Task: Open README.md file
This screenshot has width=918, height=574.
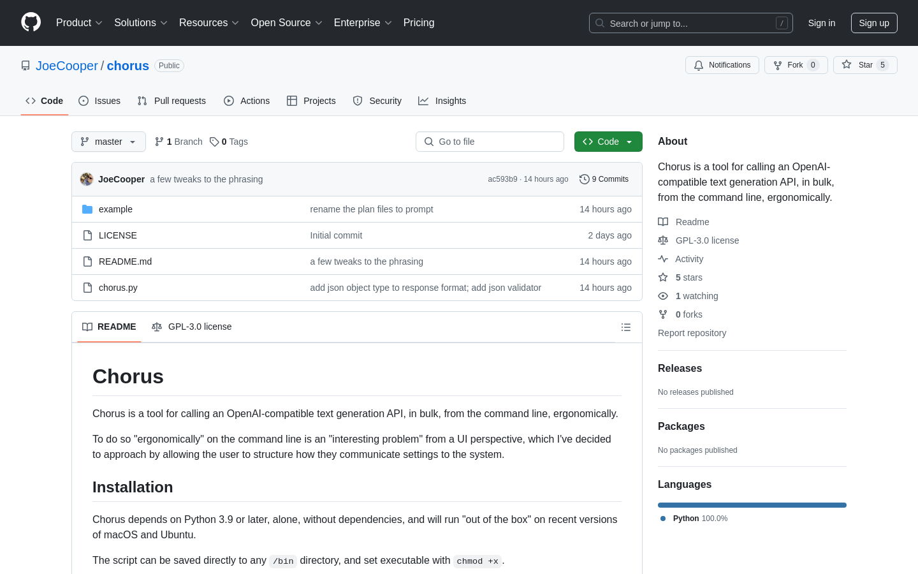Action: [125, 261]
